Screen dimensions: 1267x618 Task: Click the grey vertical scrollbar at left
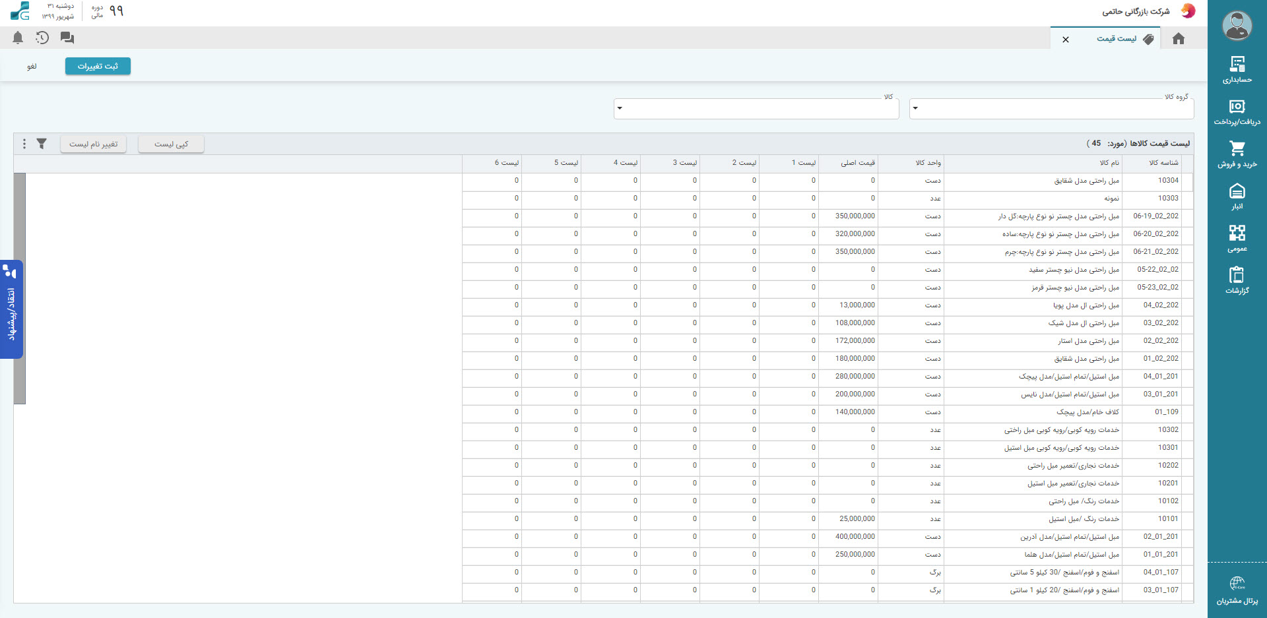pos(20,288)
